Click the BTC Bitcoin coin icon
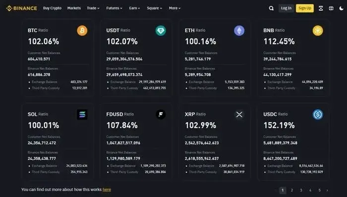Viewport: 347px width, 197px height. coord(82,31)
